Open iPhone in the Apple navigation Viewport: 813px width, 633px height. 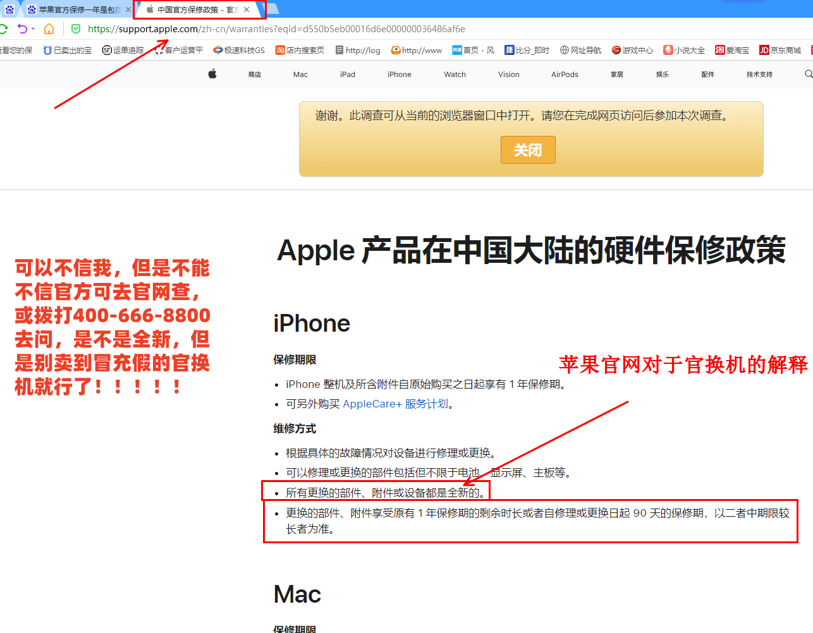[400, 75]
